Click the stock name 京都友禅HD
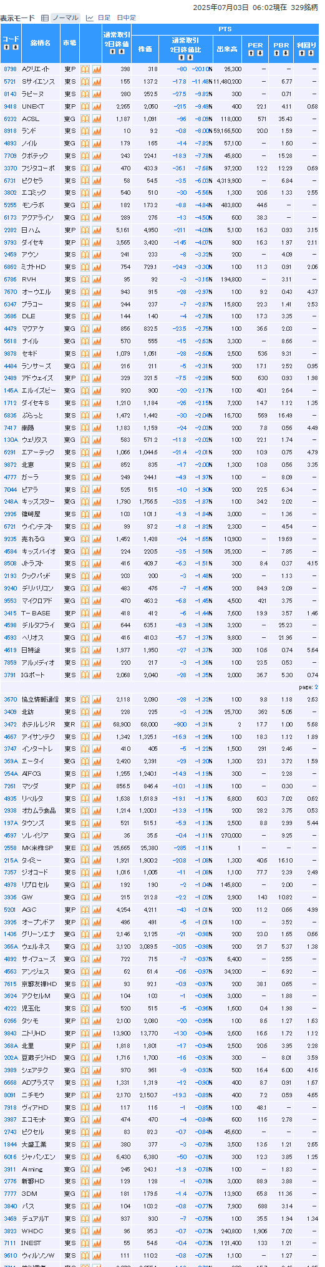Viewport: 325px width, 1267px height. point(39,984)
